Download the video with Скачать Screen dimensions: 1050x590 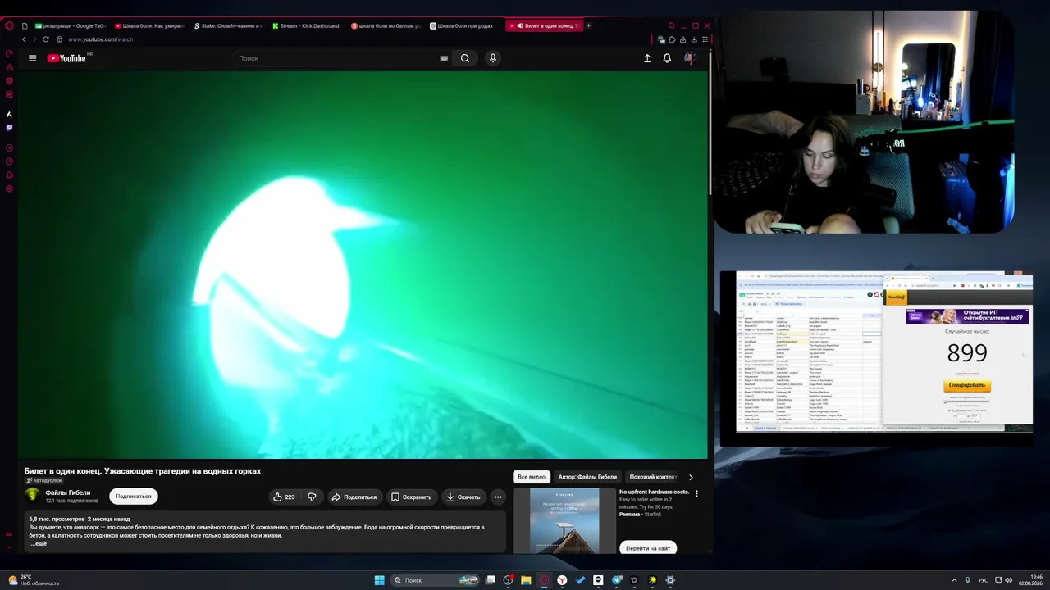463,497
